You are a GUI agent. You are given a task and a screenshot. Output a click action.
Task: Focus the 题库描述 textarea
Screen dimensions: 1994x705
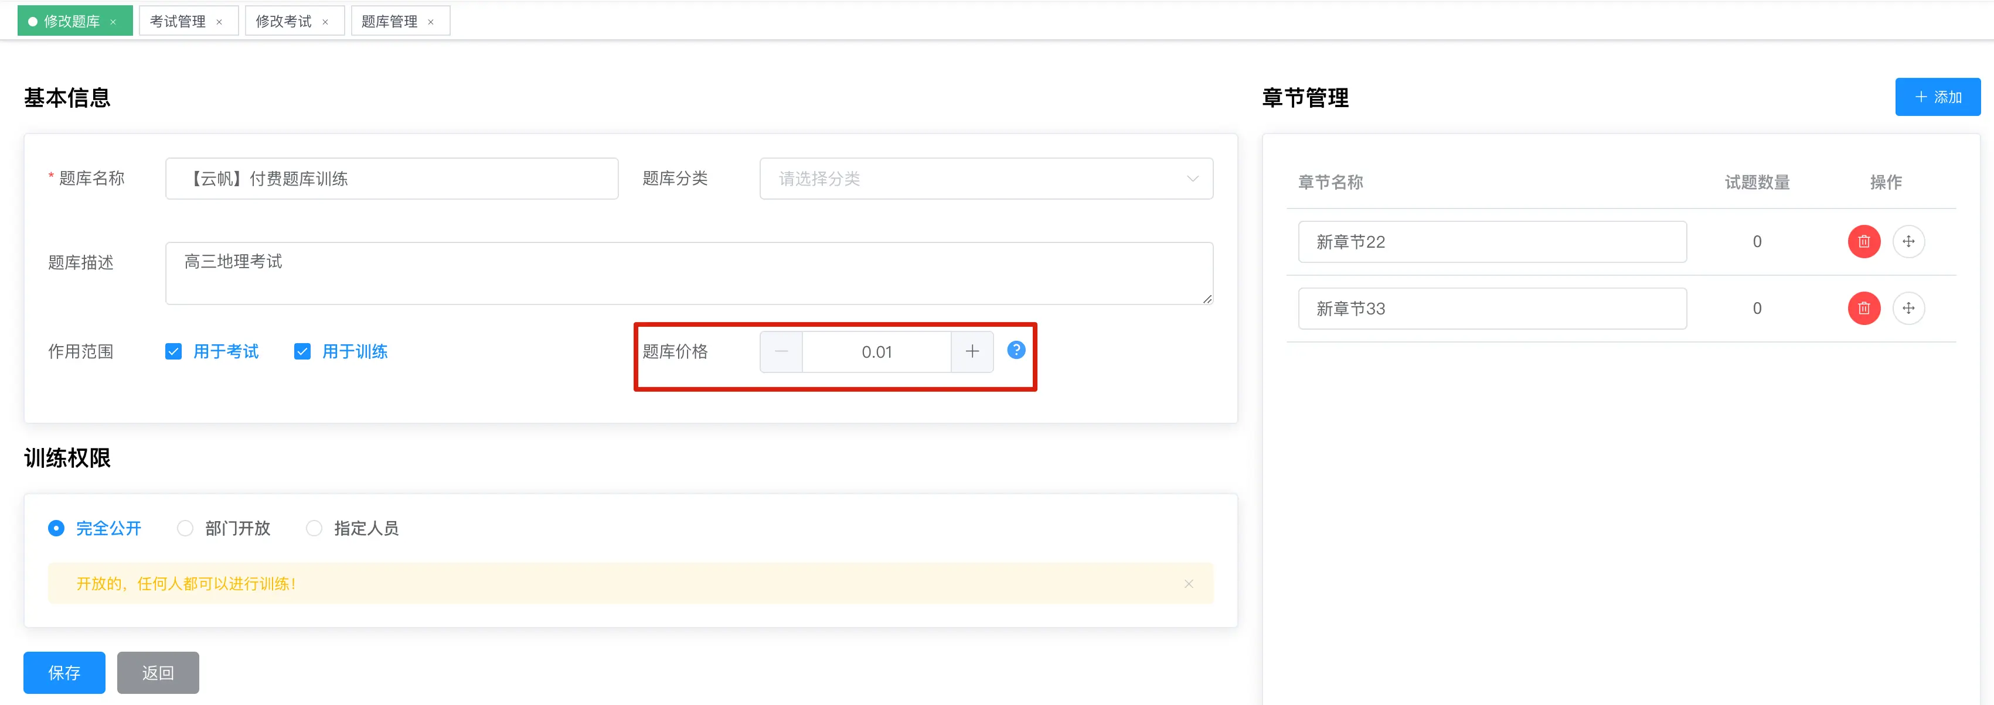point(689,273)
